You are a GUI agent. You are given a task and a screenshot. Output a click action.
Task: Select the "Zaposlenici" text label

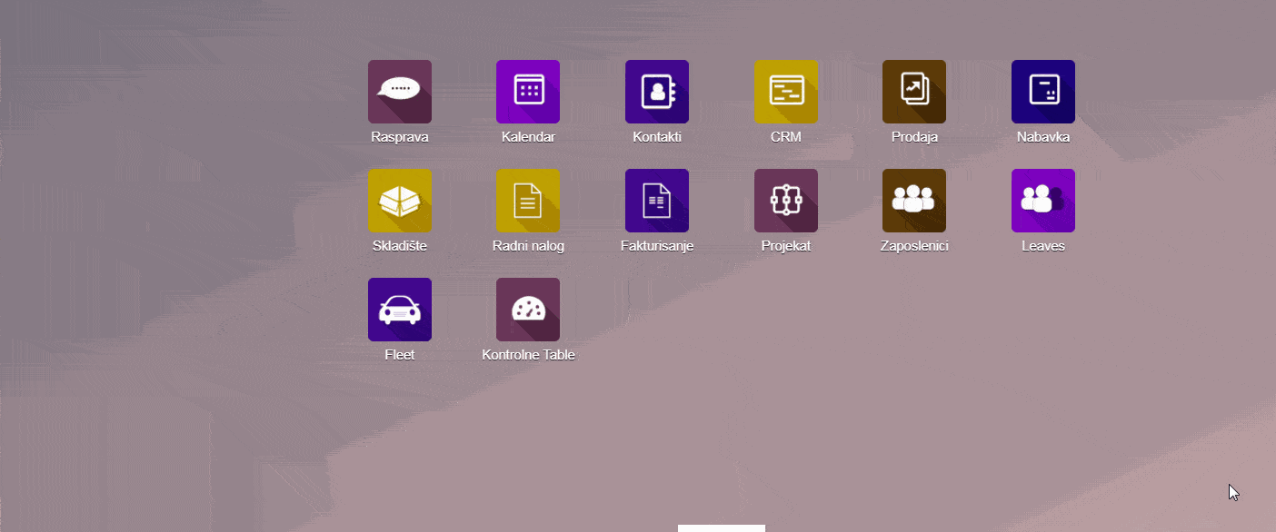pyautogui.click(x=914, y=246)
